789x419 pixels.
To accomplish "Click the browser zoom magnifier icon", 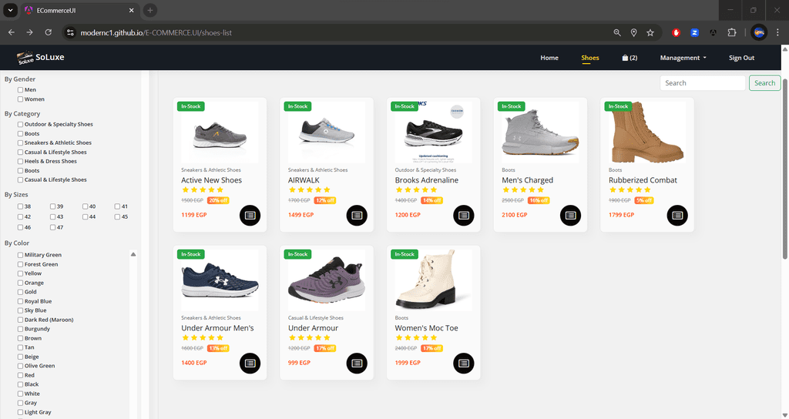I will (617, 32).
